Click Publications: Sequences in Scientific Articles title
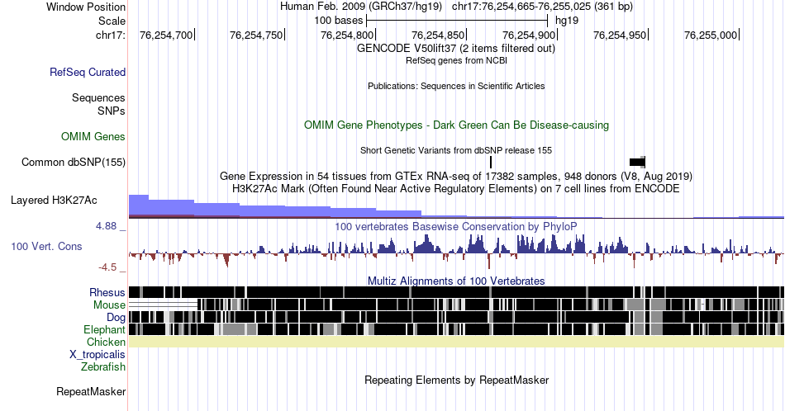Image resolution: width=785 pixels, height=411 pixels. (x=456, y=86)
